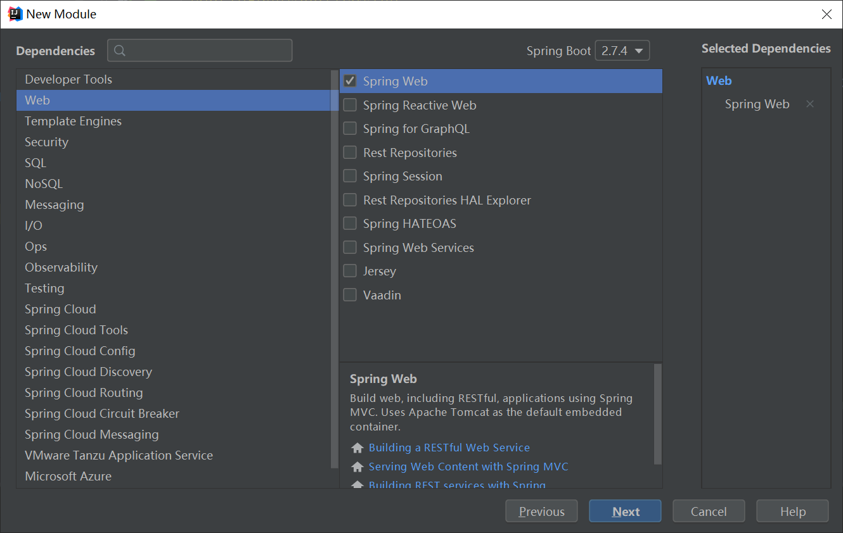Image resolution: width=843 pixels, height=533 pixels.
Task: Choose the NoSQL category
Action: click(174, 184)
